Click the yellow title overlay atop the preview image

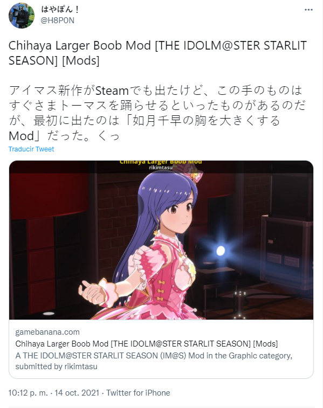point(161,162)
